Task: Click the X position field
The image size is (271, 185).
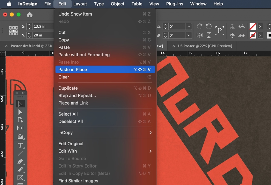Action: pyautogui.click(x=43, y=26)
